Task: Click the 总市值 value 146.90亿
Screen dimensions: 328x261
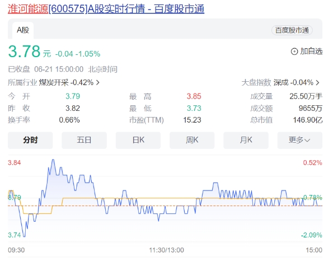Action: [307, 120]
